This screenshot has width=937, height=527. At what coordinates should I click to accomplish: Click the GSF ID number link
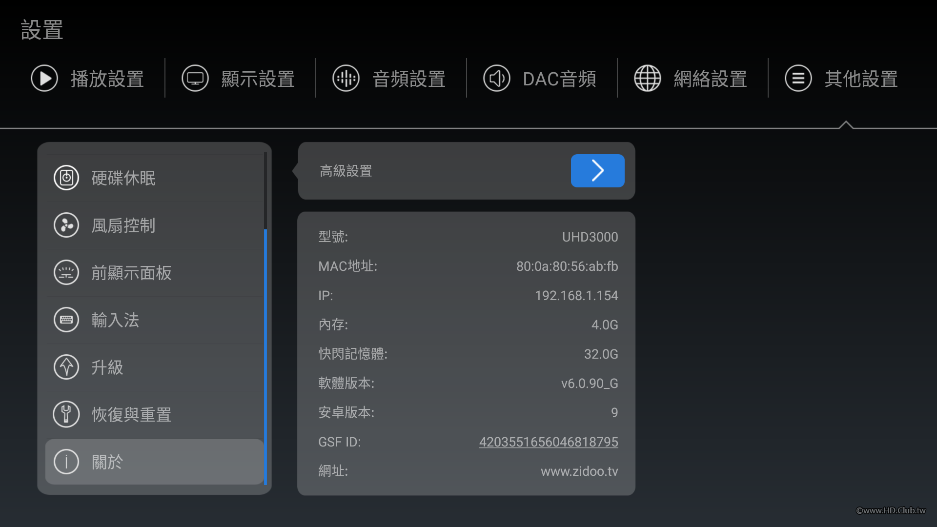point(549,442)
